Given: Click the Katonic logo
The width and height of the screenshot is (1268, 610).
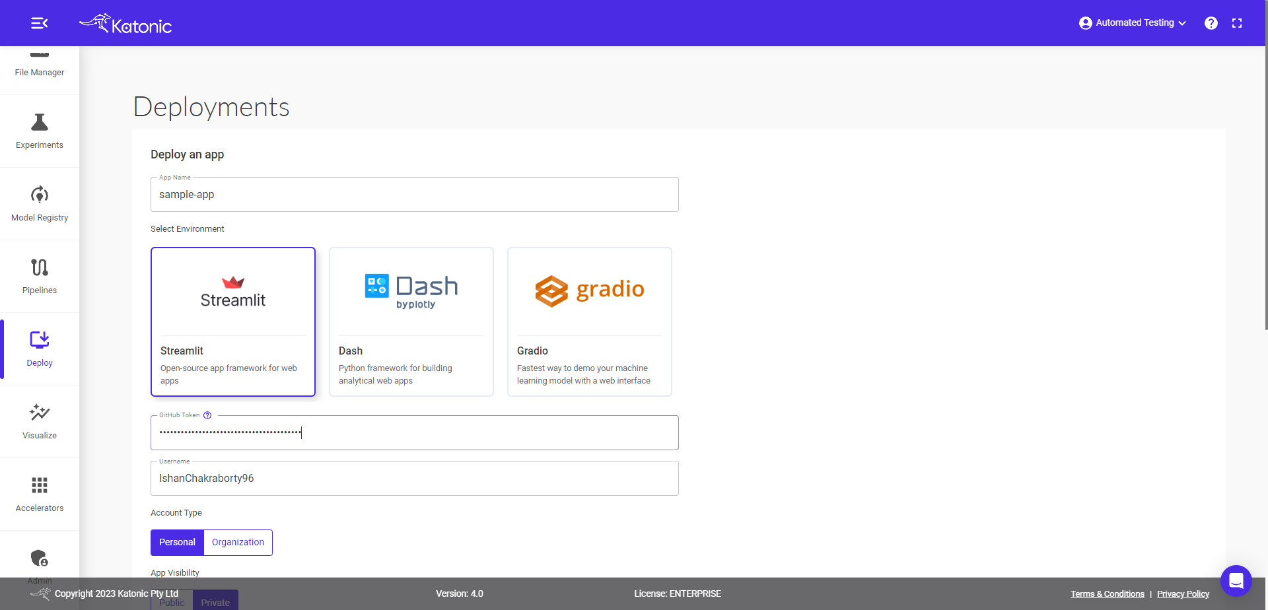Looking at the screenshot, I should 125,24.
